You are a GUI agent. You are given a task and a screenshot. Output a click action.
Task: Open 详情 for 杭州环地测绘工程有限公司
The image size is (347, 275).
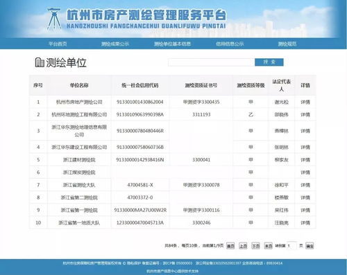(x=305, y=114)
